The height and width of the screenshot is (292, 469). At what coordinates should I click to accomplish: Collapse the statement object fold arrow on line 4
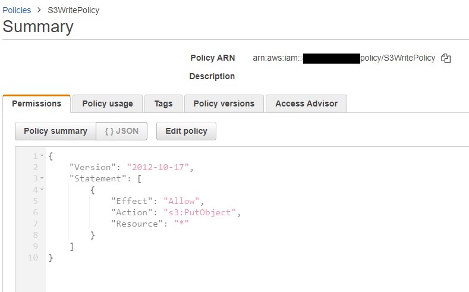click(x=42, y=189)
